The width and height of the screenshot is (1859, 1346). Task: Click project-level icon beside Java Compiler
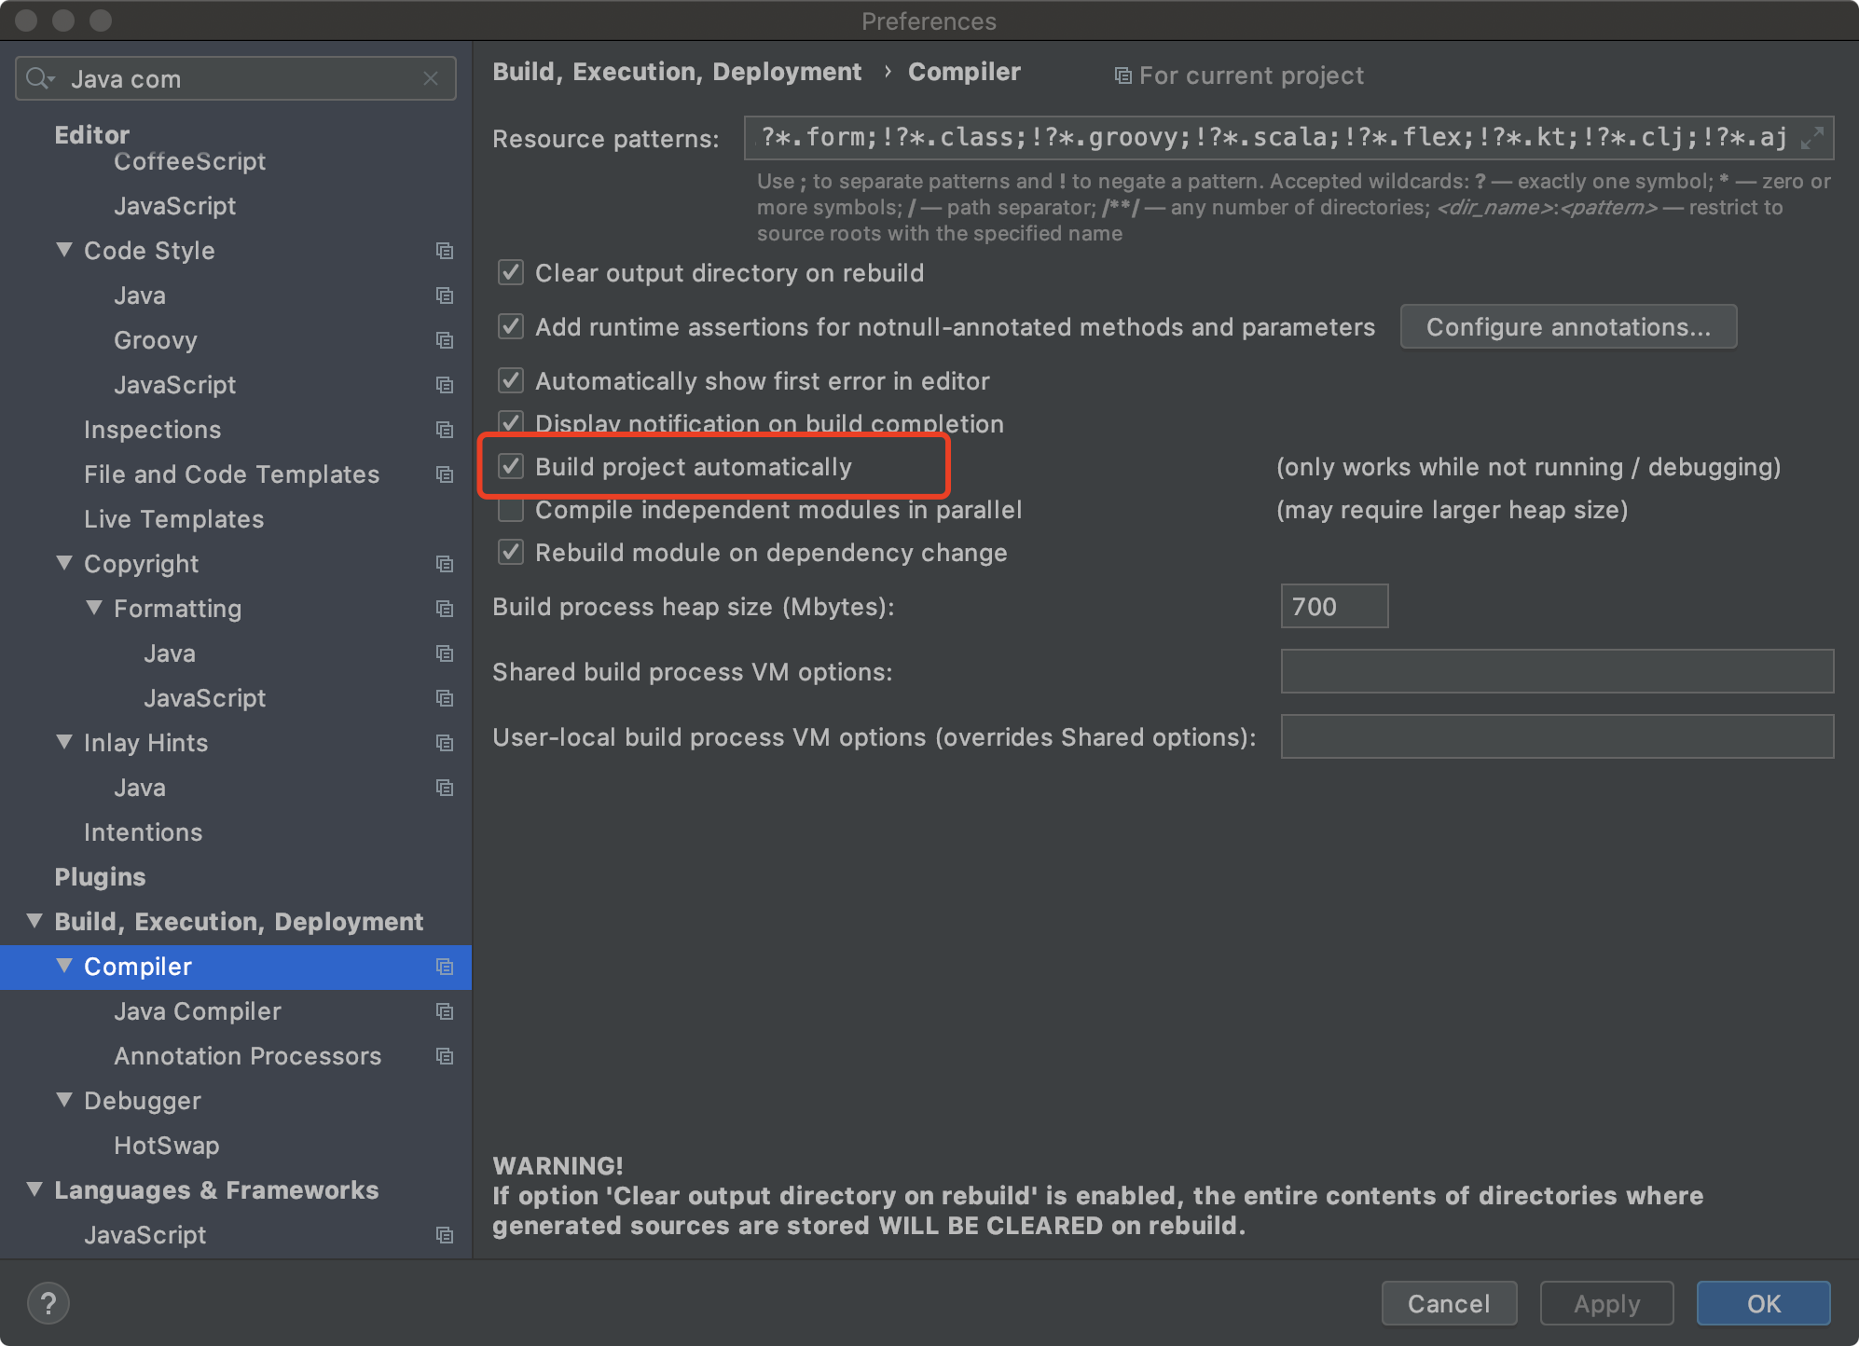pyautogui.click(x=445, y=1011)
